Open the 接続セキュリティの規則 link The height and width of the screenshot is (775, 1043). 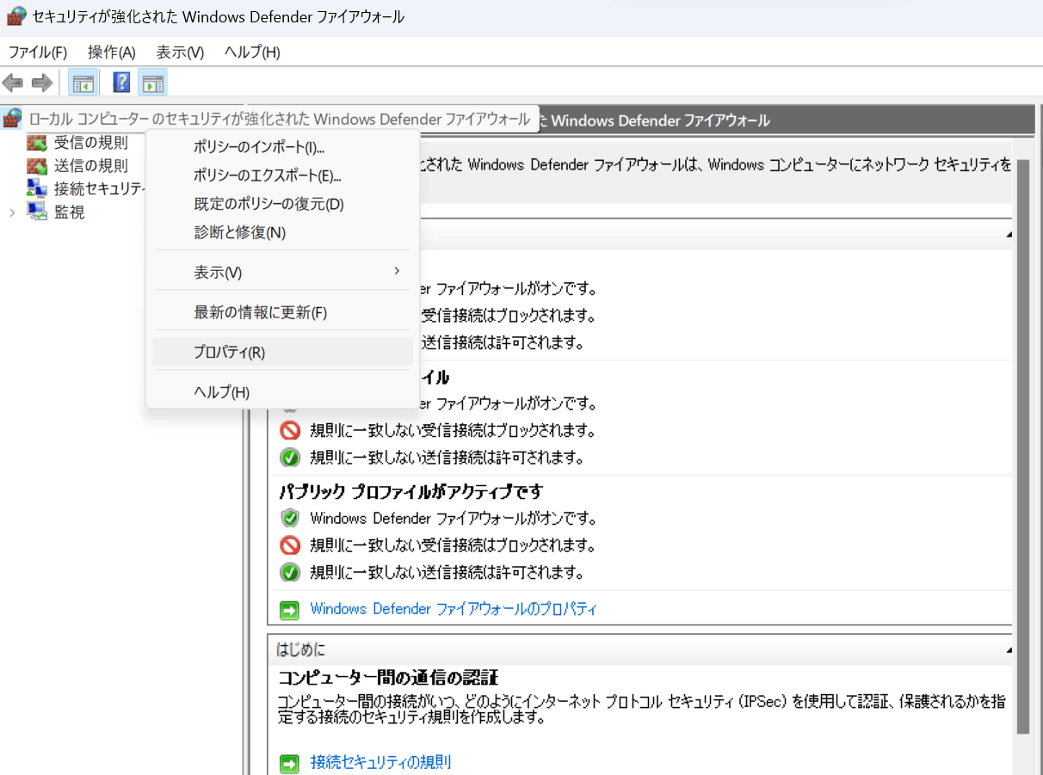point(380,762)
